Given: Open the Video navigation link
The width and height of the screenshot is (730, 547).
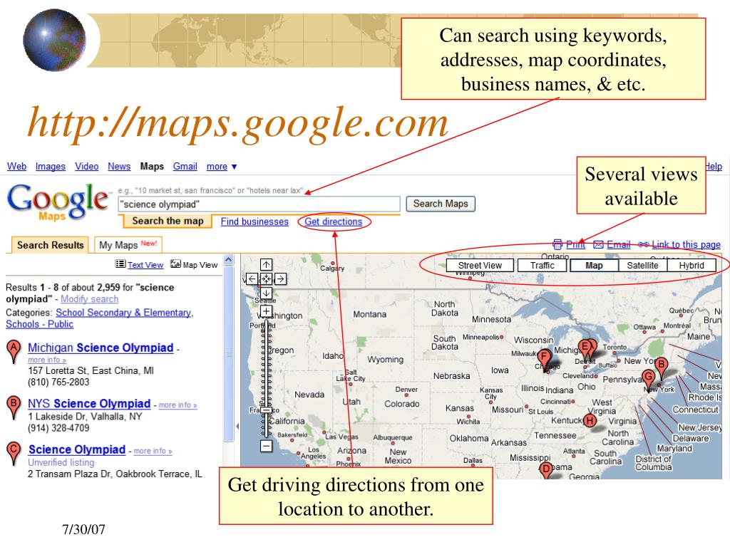Looking at the screenshot, I should coord(86,166).
